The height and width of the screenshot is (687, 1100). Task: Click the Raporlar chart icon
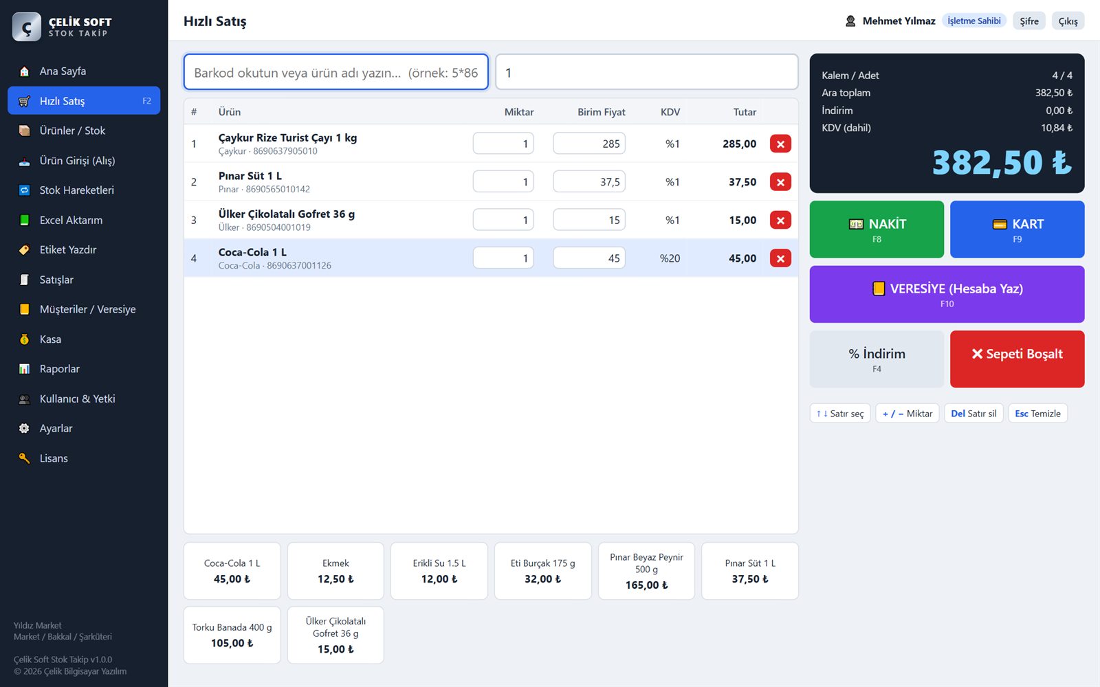(x=25, y=369)
